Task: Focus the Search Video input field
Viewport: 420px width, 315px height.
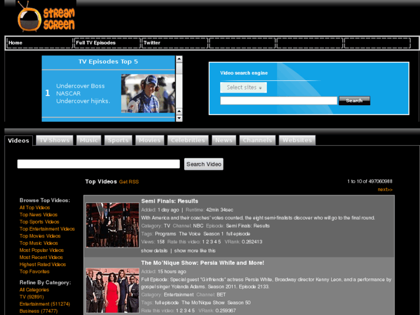Action: tap(99, 164)
